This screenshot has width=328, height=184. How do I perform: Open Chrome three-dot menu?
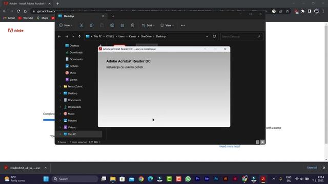coord(323,11)
